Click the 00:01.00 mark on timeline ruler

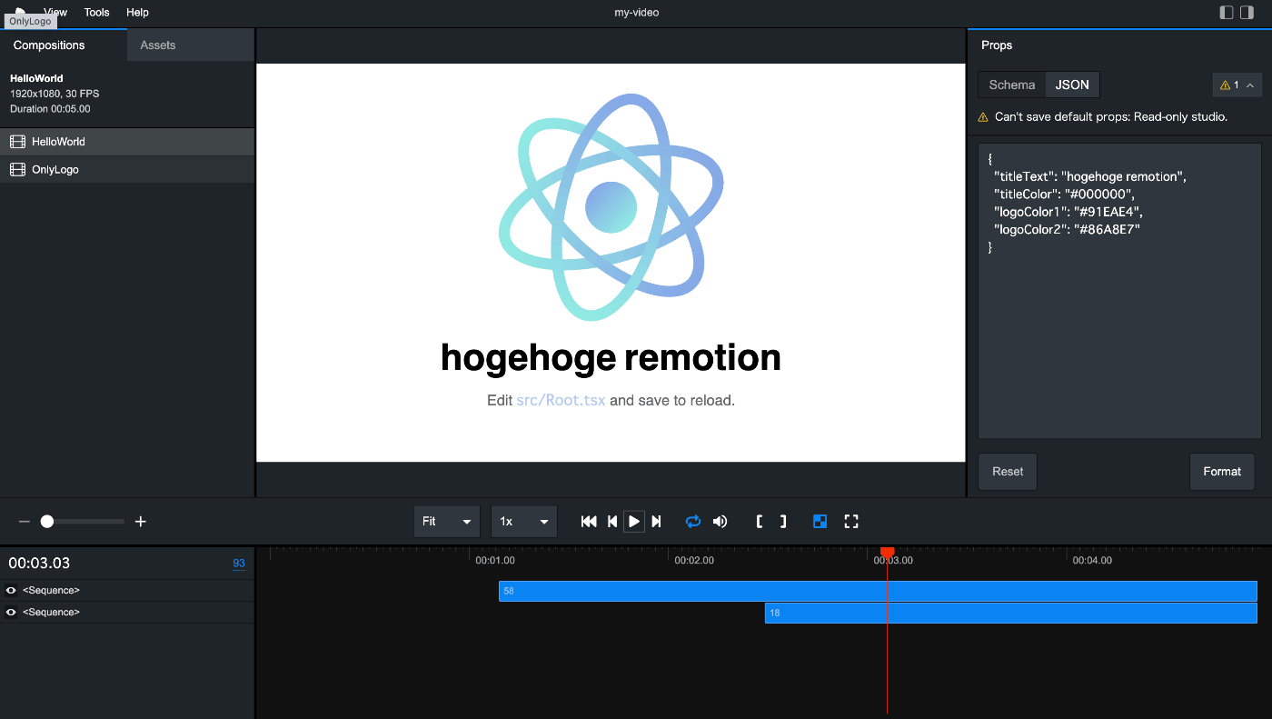[495, 561]
